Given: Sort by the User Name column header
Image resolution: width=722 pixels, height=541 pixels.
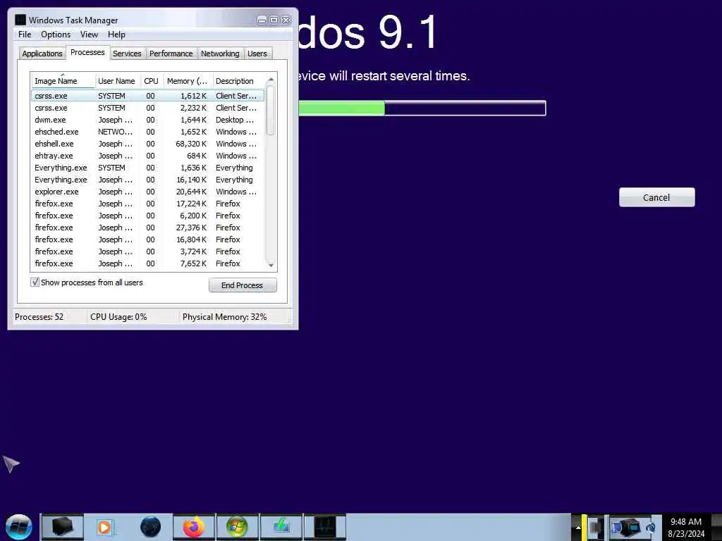Looking at the screenshot, I should [117, 81].
